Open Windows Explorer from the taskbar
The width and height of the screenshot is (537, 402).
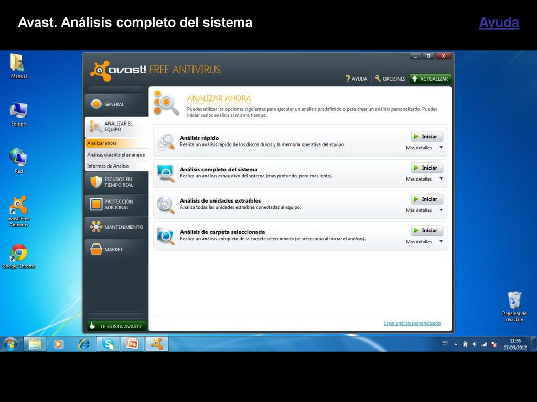(35, 344)
